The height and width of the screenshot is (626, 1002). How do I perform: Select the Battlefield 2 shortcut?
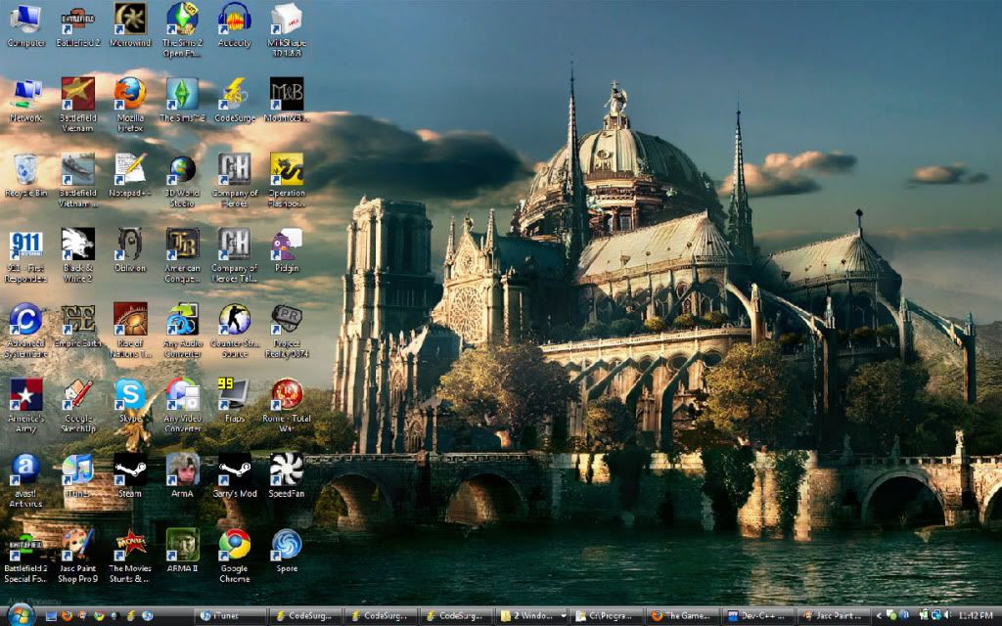click(78, 25)
